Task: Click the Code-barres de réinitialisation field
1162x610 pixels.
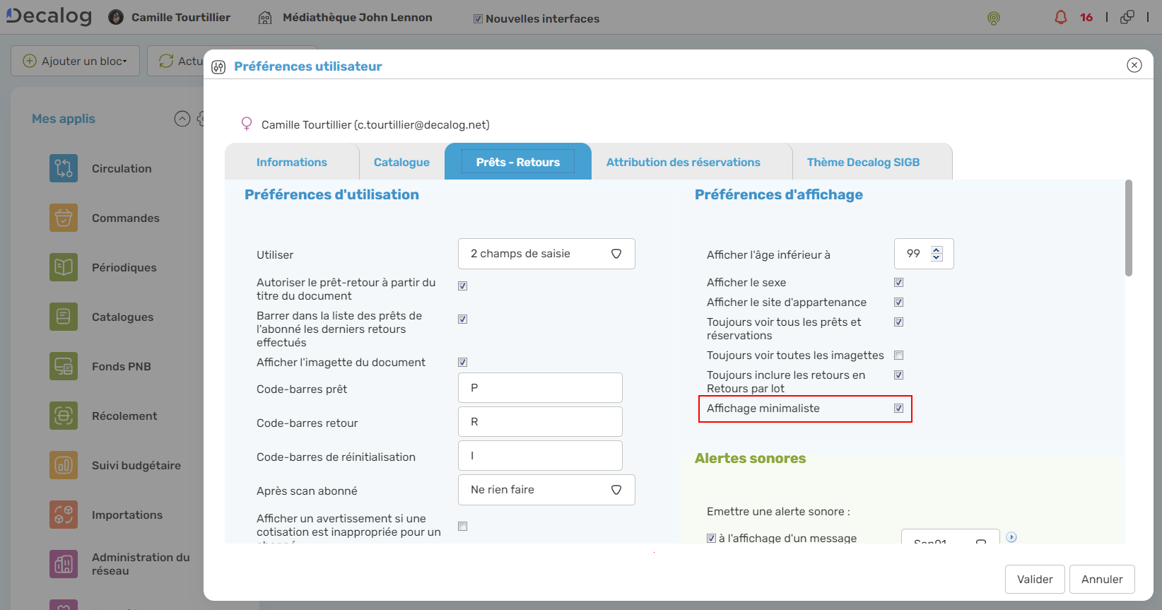Action: (540, 455)
